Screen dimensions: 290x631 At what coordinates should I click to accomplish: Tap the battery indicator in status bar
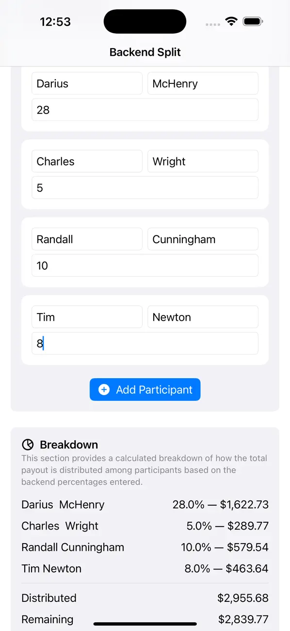pos(253,21)
